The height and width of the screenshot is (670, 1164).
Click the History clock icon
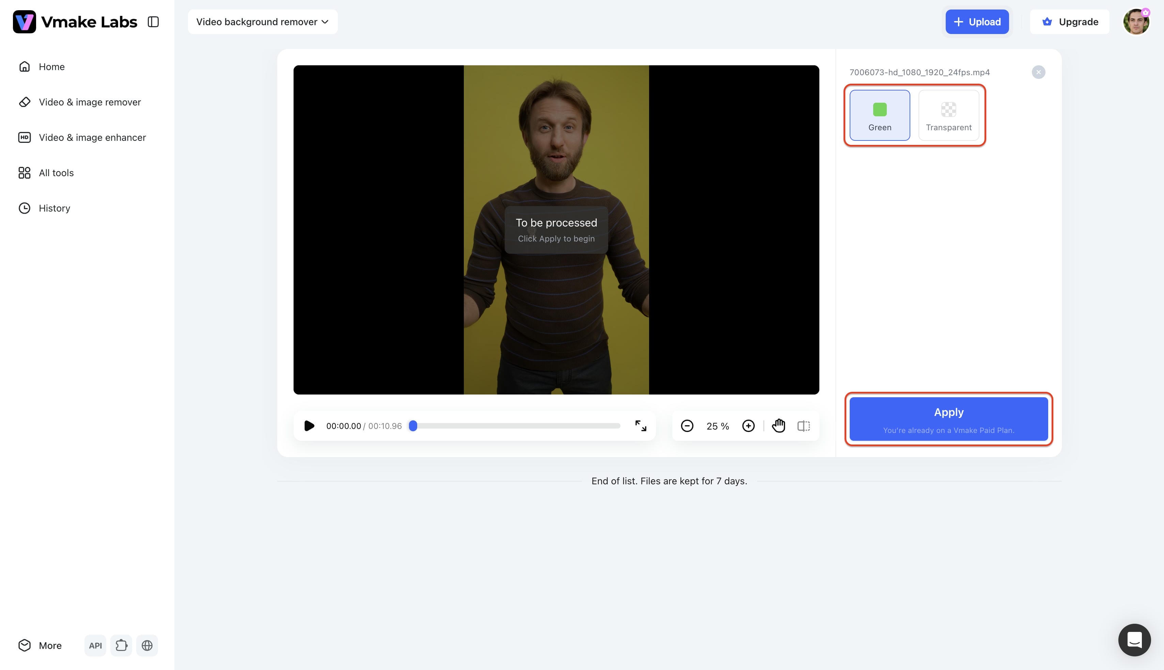coord(25,208)
